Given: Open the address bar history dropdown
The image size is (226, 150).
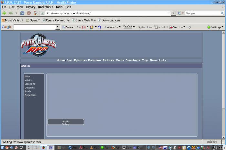Looking at the screenshot, I should coord(173,13).
